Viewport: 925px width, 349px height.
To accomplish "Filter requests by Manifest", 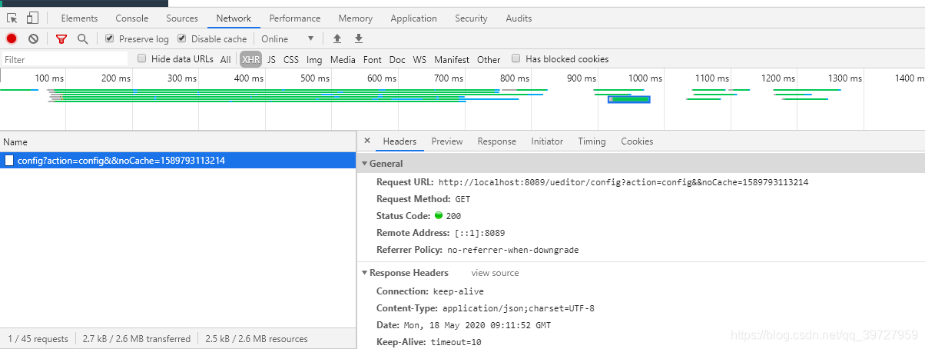I will click(x=452, y=59).
